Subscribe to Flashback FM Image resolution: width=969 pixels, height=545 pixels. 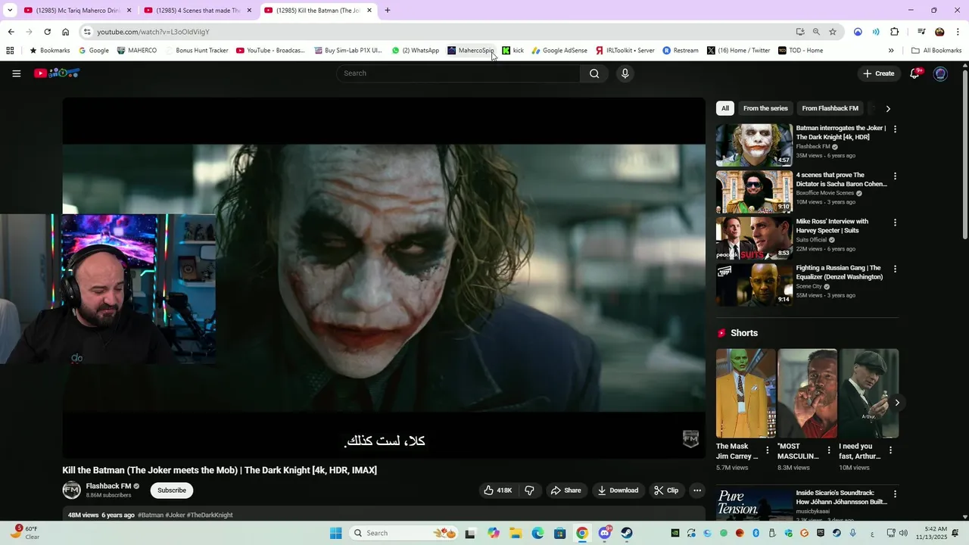tap(172, 490)
